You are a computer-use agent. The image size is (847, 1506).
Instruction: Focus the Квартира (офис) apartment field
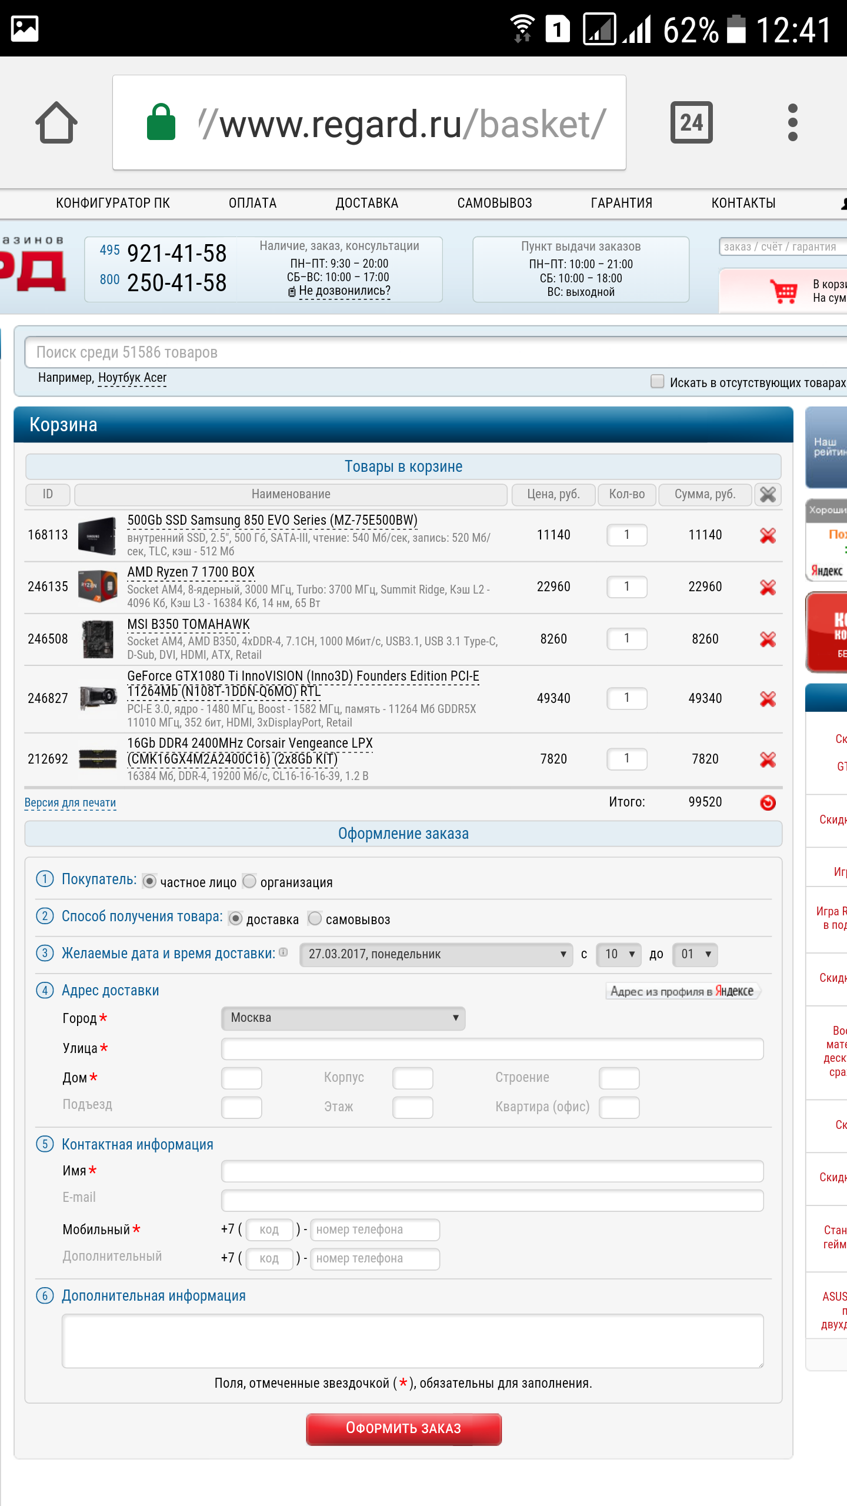[x=619, y=1107]
